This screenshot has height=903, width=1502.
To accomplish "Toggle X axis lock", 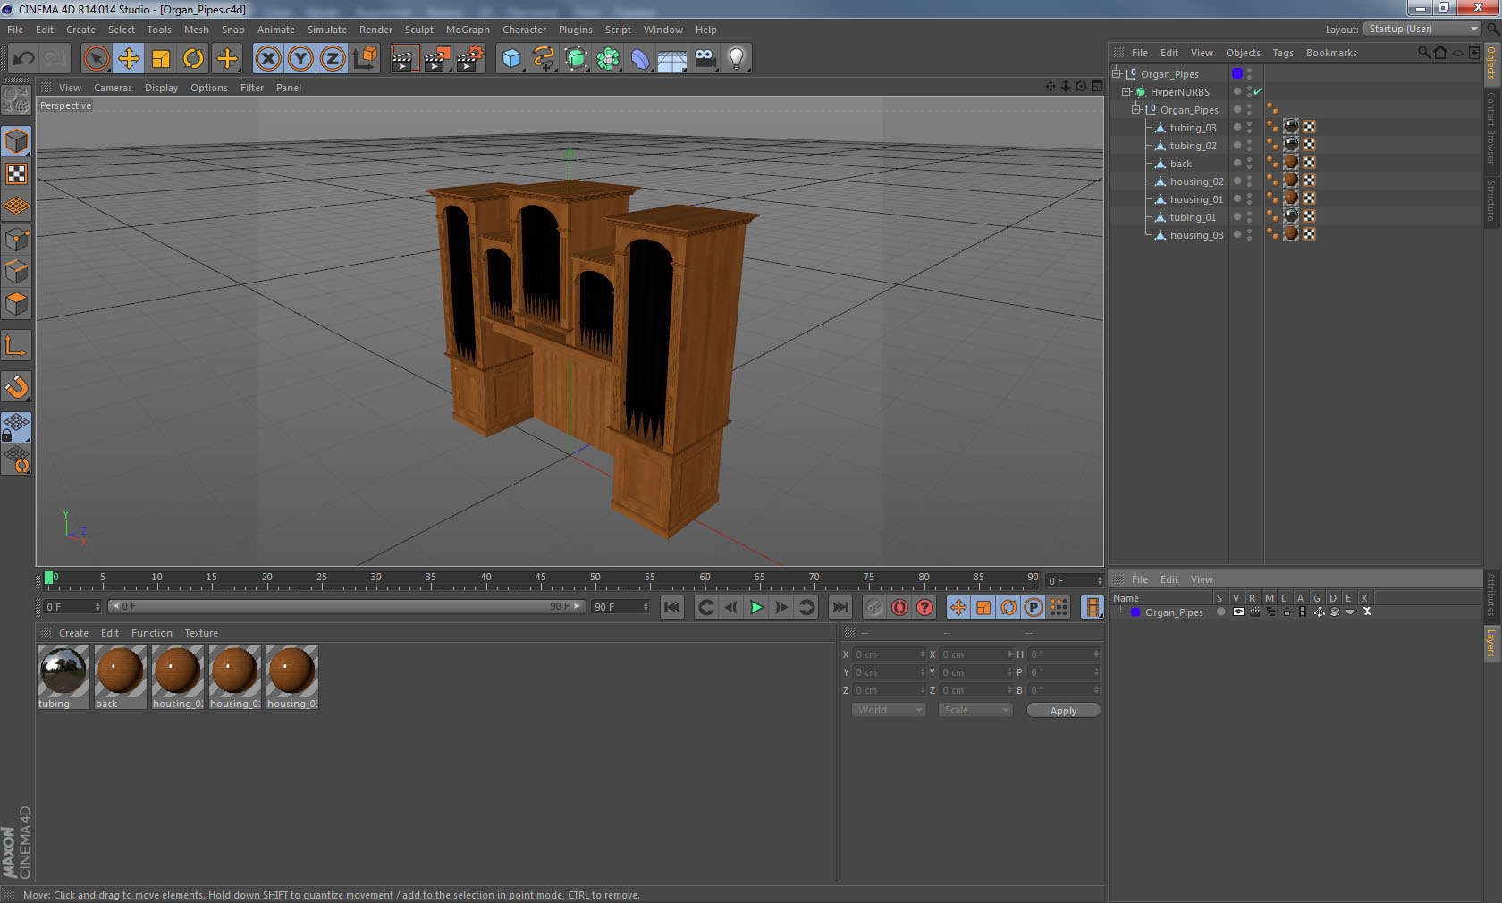I will 267,59.
